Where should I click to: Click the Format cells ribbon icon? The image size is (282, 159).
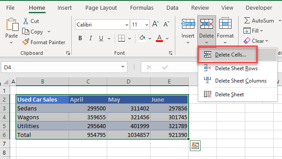[225, 23]
